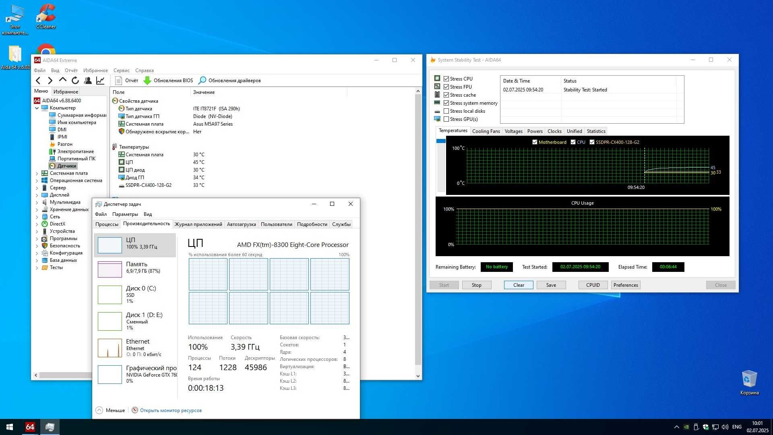Expand the DirectX tree node
773x435 pixels.
[37, 224]
